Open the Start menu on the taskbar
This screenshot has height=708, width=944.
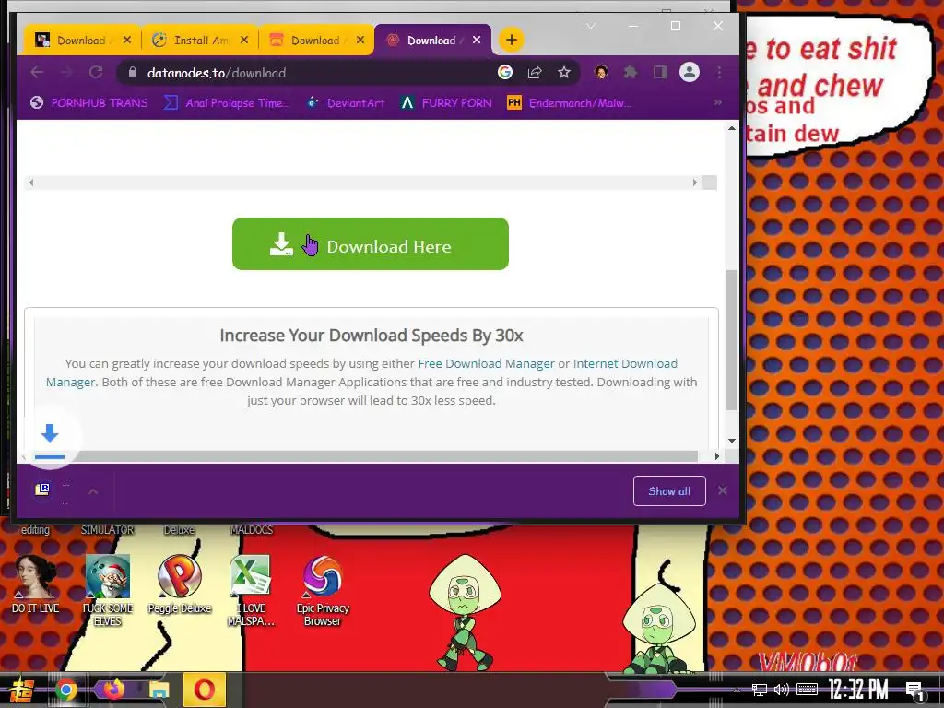click(20, 690)
